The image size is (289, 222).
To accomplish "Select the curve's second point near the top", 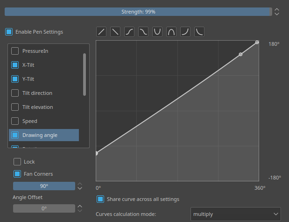I will pos(240,54).
